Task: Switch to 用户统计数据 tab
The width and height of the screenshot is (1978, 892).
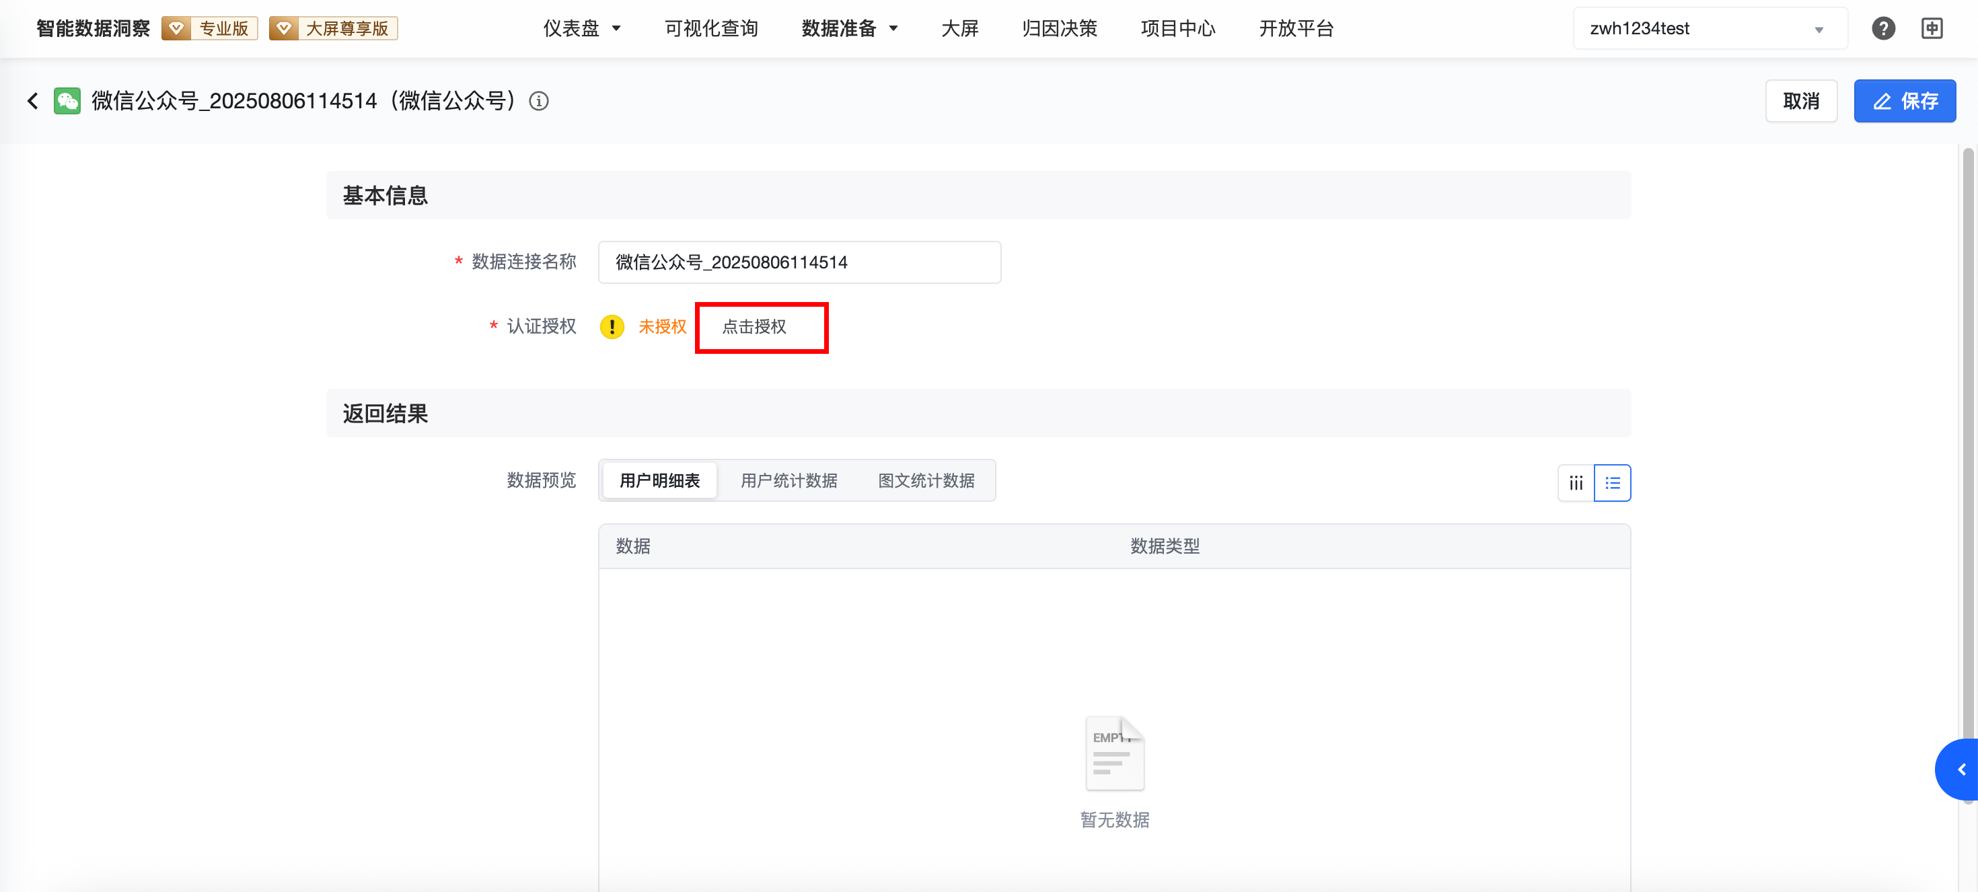Action: tap(789, 480)
